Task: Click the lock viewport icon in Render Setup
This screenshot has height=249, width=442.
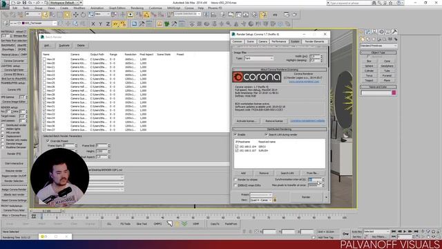Action: [275, 200]
